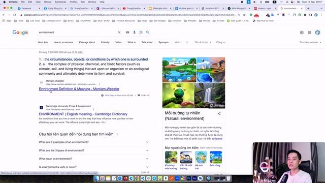Click 'Xem hơn 5 mục khác' link
The image size is (325, 183).
coord(211,148)
